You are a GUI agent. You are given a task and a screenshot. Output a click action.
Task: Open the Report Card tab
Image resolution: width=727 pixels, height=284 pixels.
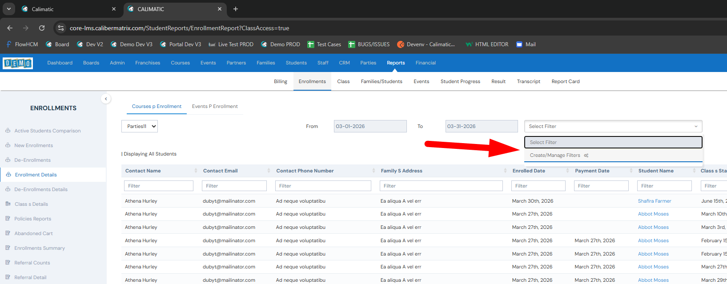[x=566, y=81]
